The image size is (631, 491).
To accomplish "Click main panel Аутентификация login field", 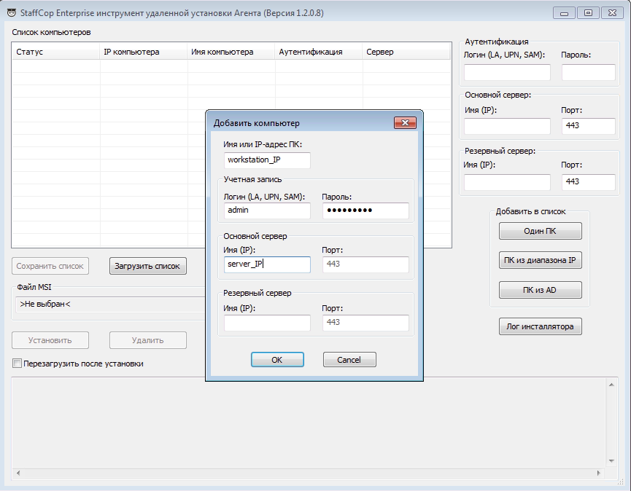I will point(507,72).
